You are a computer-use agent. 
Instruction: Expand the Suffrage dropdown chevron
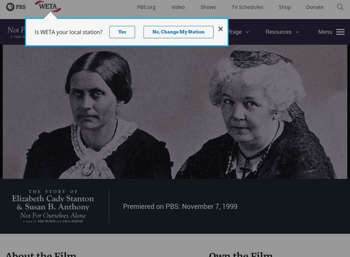point(247,32)
